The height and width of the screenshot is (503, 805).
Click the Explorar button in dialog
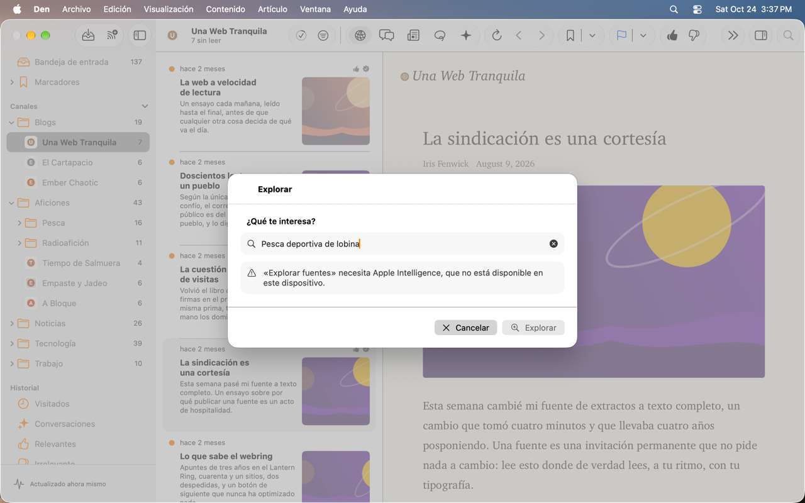(x=533, y=328)
